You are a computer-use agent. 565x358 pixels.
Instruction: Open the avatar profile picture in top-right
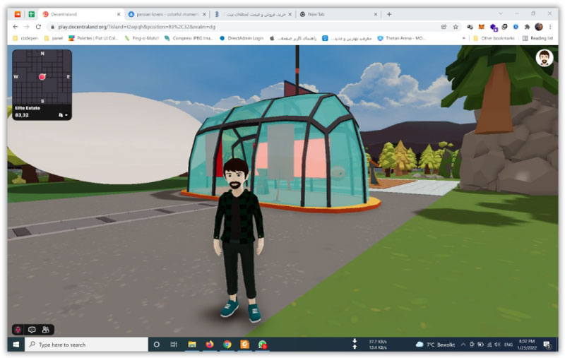pos(543,58)
